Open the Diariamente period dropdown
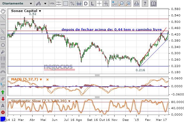Screen dimensions: 184x122 click(17, 4)
